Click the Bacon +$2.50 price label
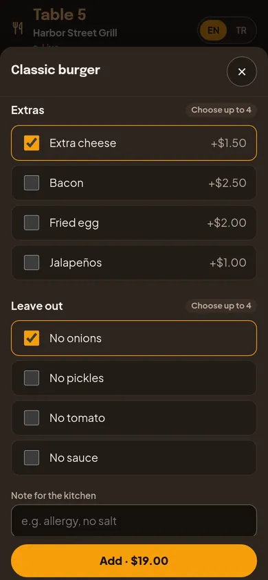The height and width of the screenshot is (580, 268). pyautogui.click(x=227, y=183)
